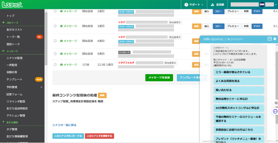This screenshot has width=278, height=143.
Task: Click the 99+ badge on トーク一覧
Action: coord(40,37)
